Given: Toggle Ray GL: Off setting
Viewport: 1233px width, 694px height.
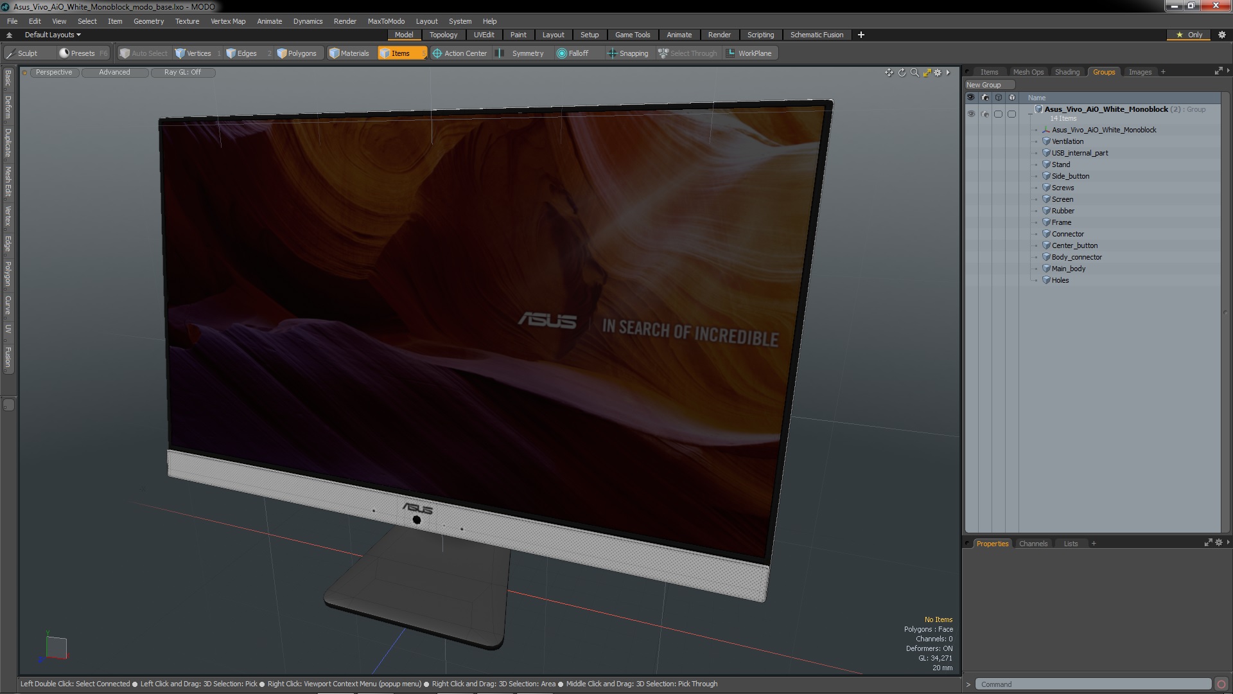Looking at the screenshot, I should coord(183,73).
